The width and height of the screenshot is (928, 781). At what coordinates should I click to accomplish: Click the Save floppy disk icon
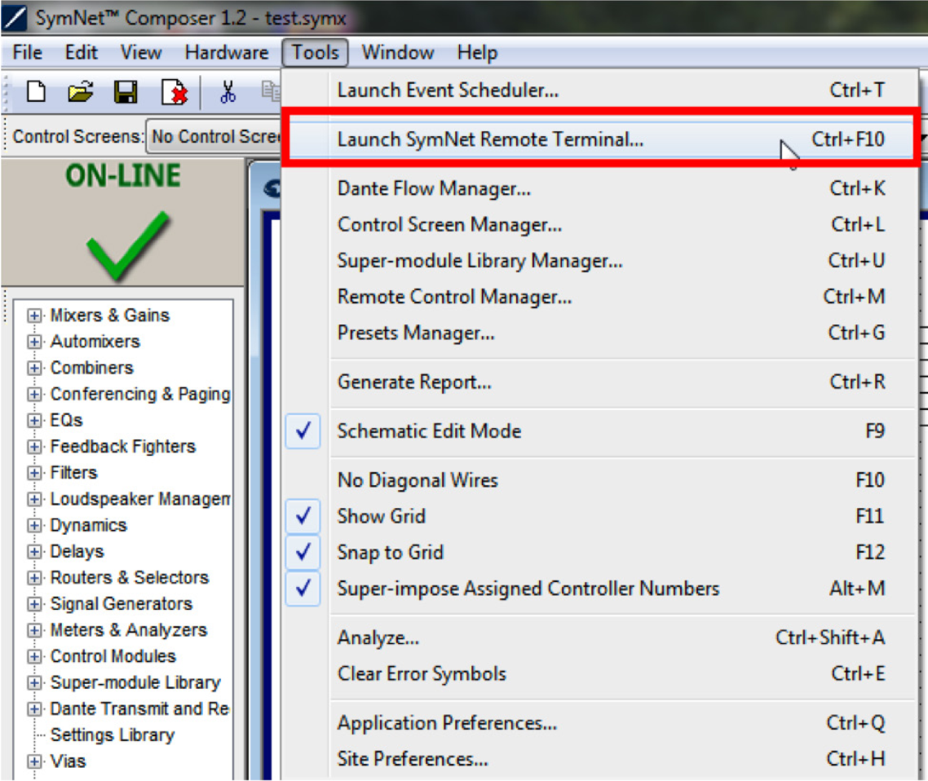[126, 92]
